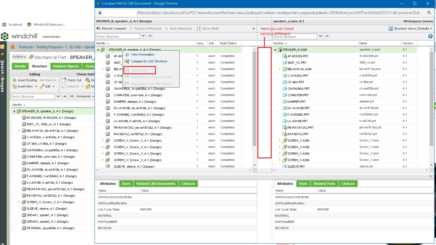Click Refresh Compare toolbar button
Viewport: 436px width, 245px height.
click(111, 29)
